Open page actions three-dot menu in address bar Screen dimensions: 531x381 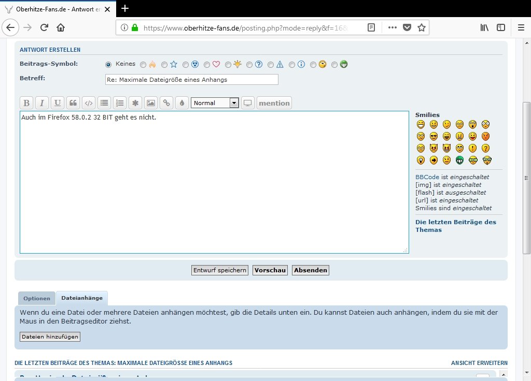(x=392, y=27)
